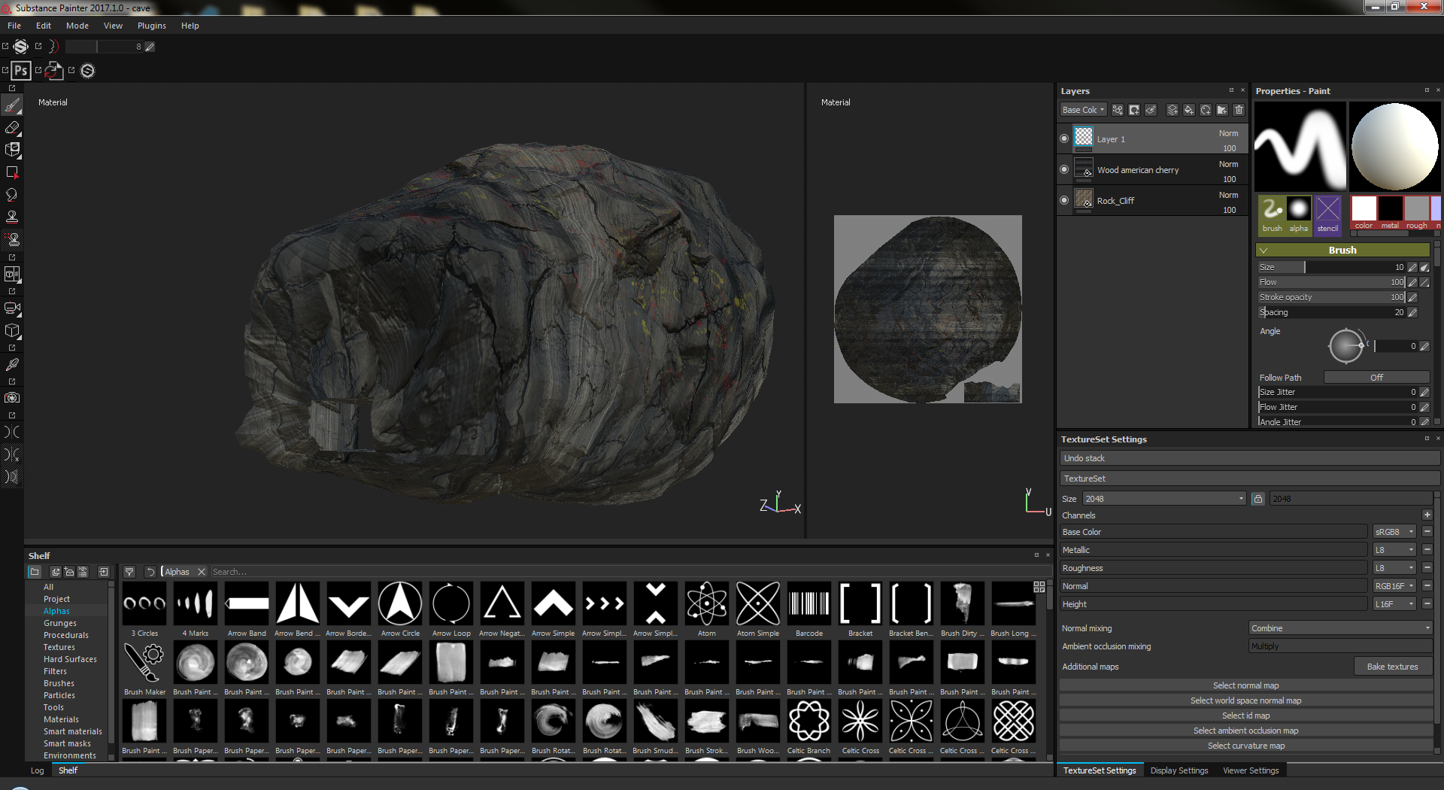Open the Edit menu
The width and height of the screenshot is (1444, 790).
[x=44, y=26]
